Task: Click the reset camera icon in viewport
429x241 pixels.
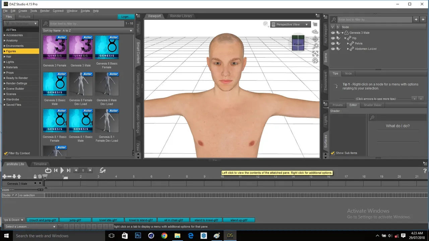Action: coord(315,61)
